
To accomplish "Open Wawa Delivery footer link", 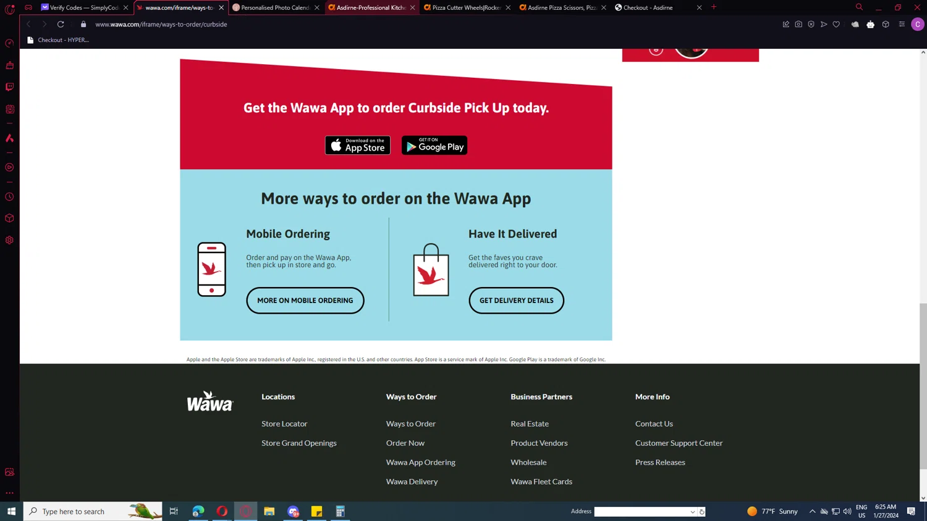I will [412, 481].
